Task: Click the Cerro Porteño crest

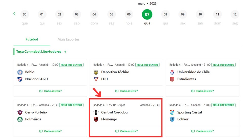Action: (x=20, y=112)
